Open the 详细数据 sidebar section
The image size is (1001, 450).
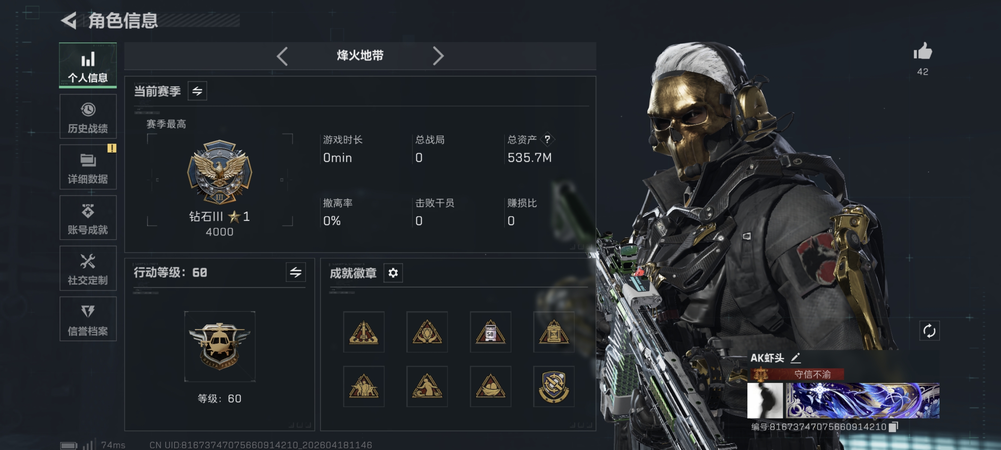(x=88, y=167)
